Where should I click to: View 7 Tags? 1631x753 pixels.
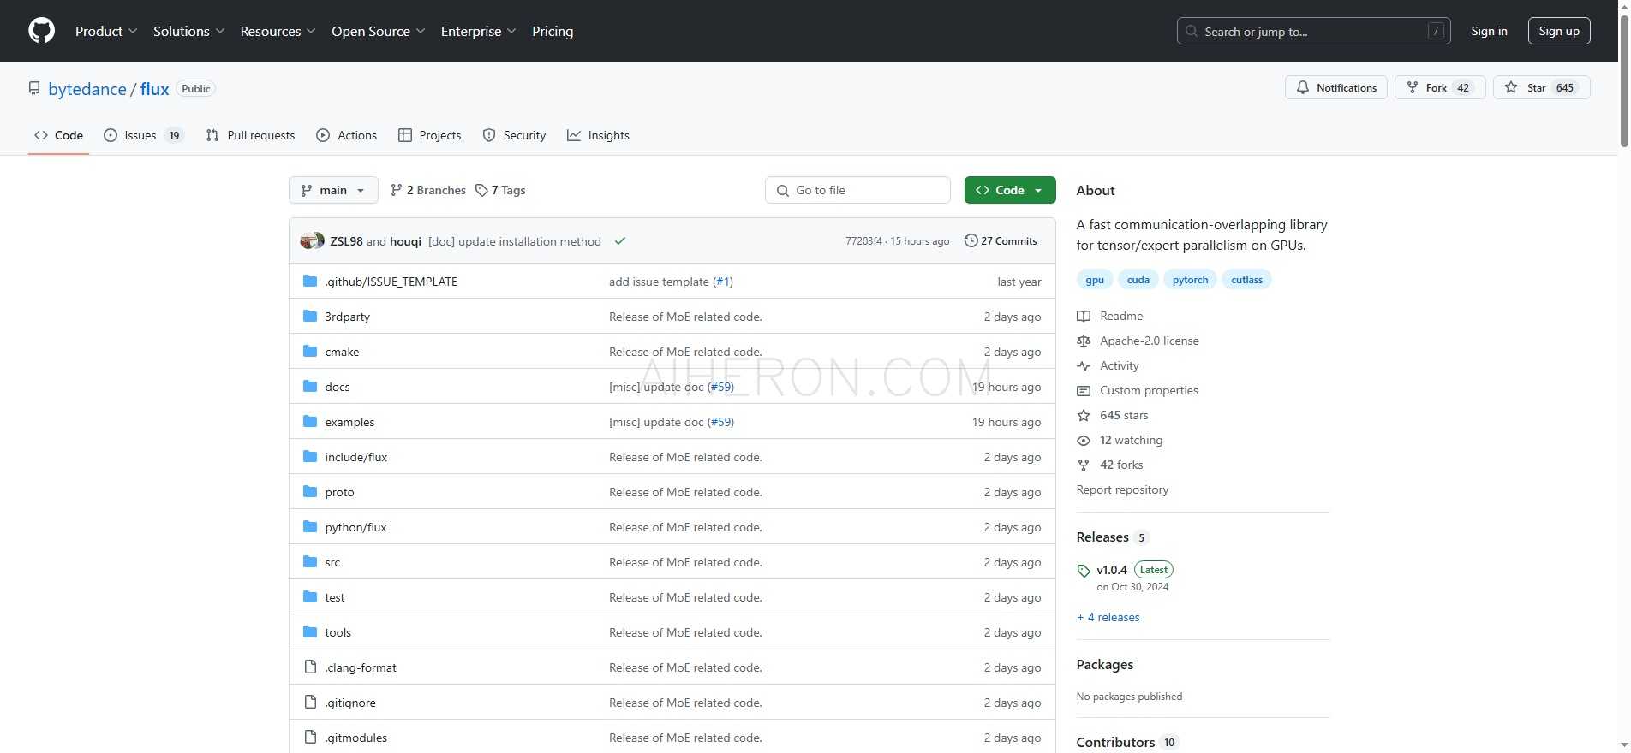[x=500, y=190]
